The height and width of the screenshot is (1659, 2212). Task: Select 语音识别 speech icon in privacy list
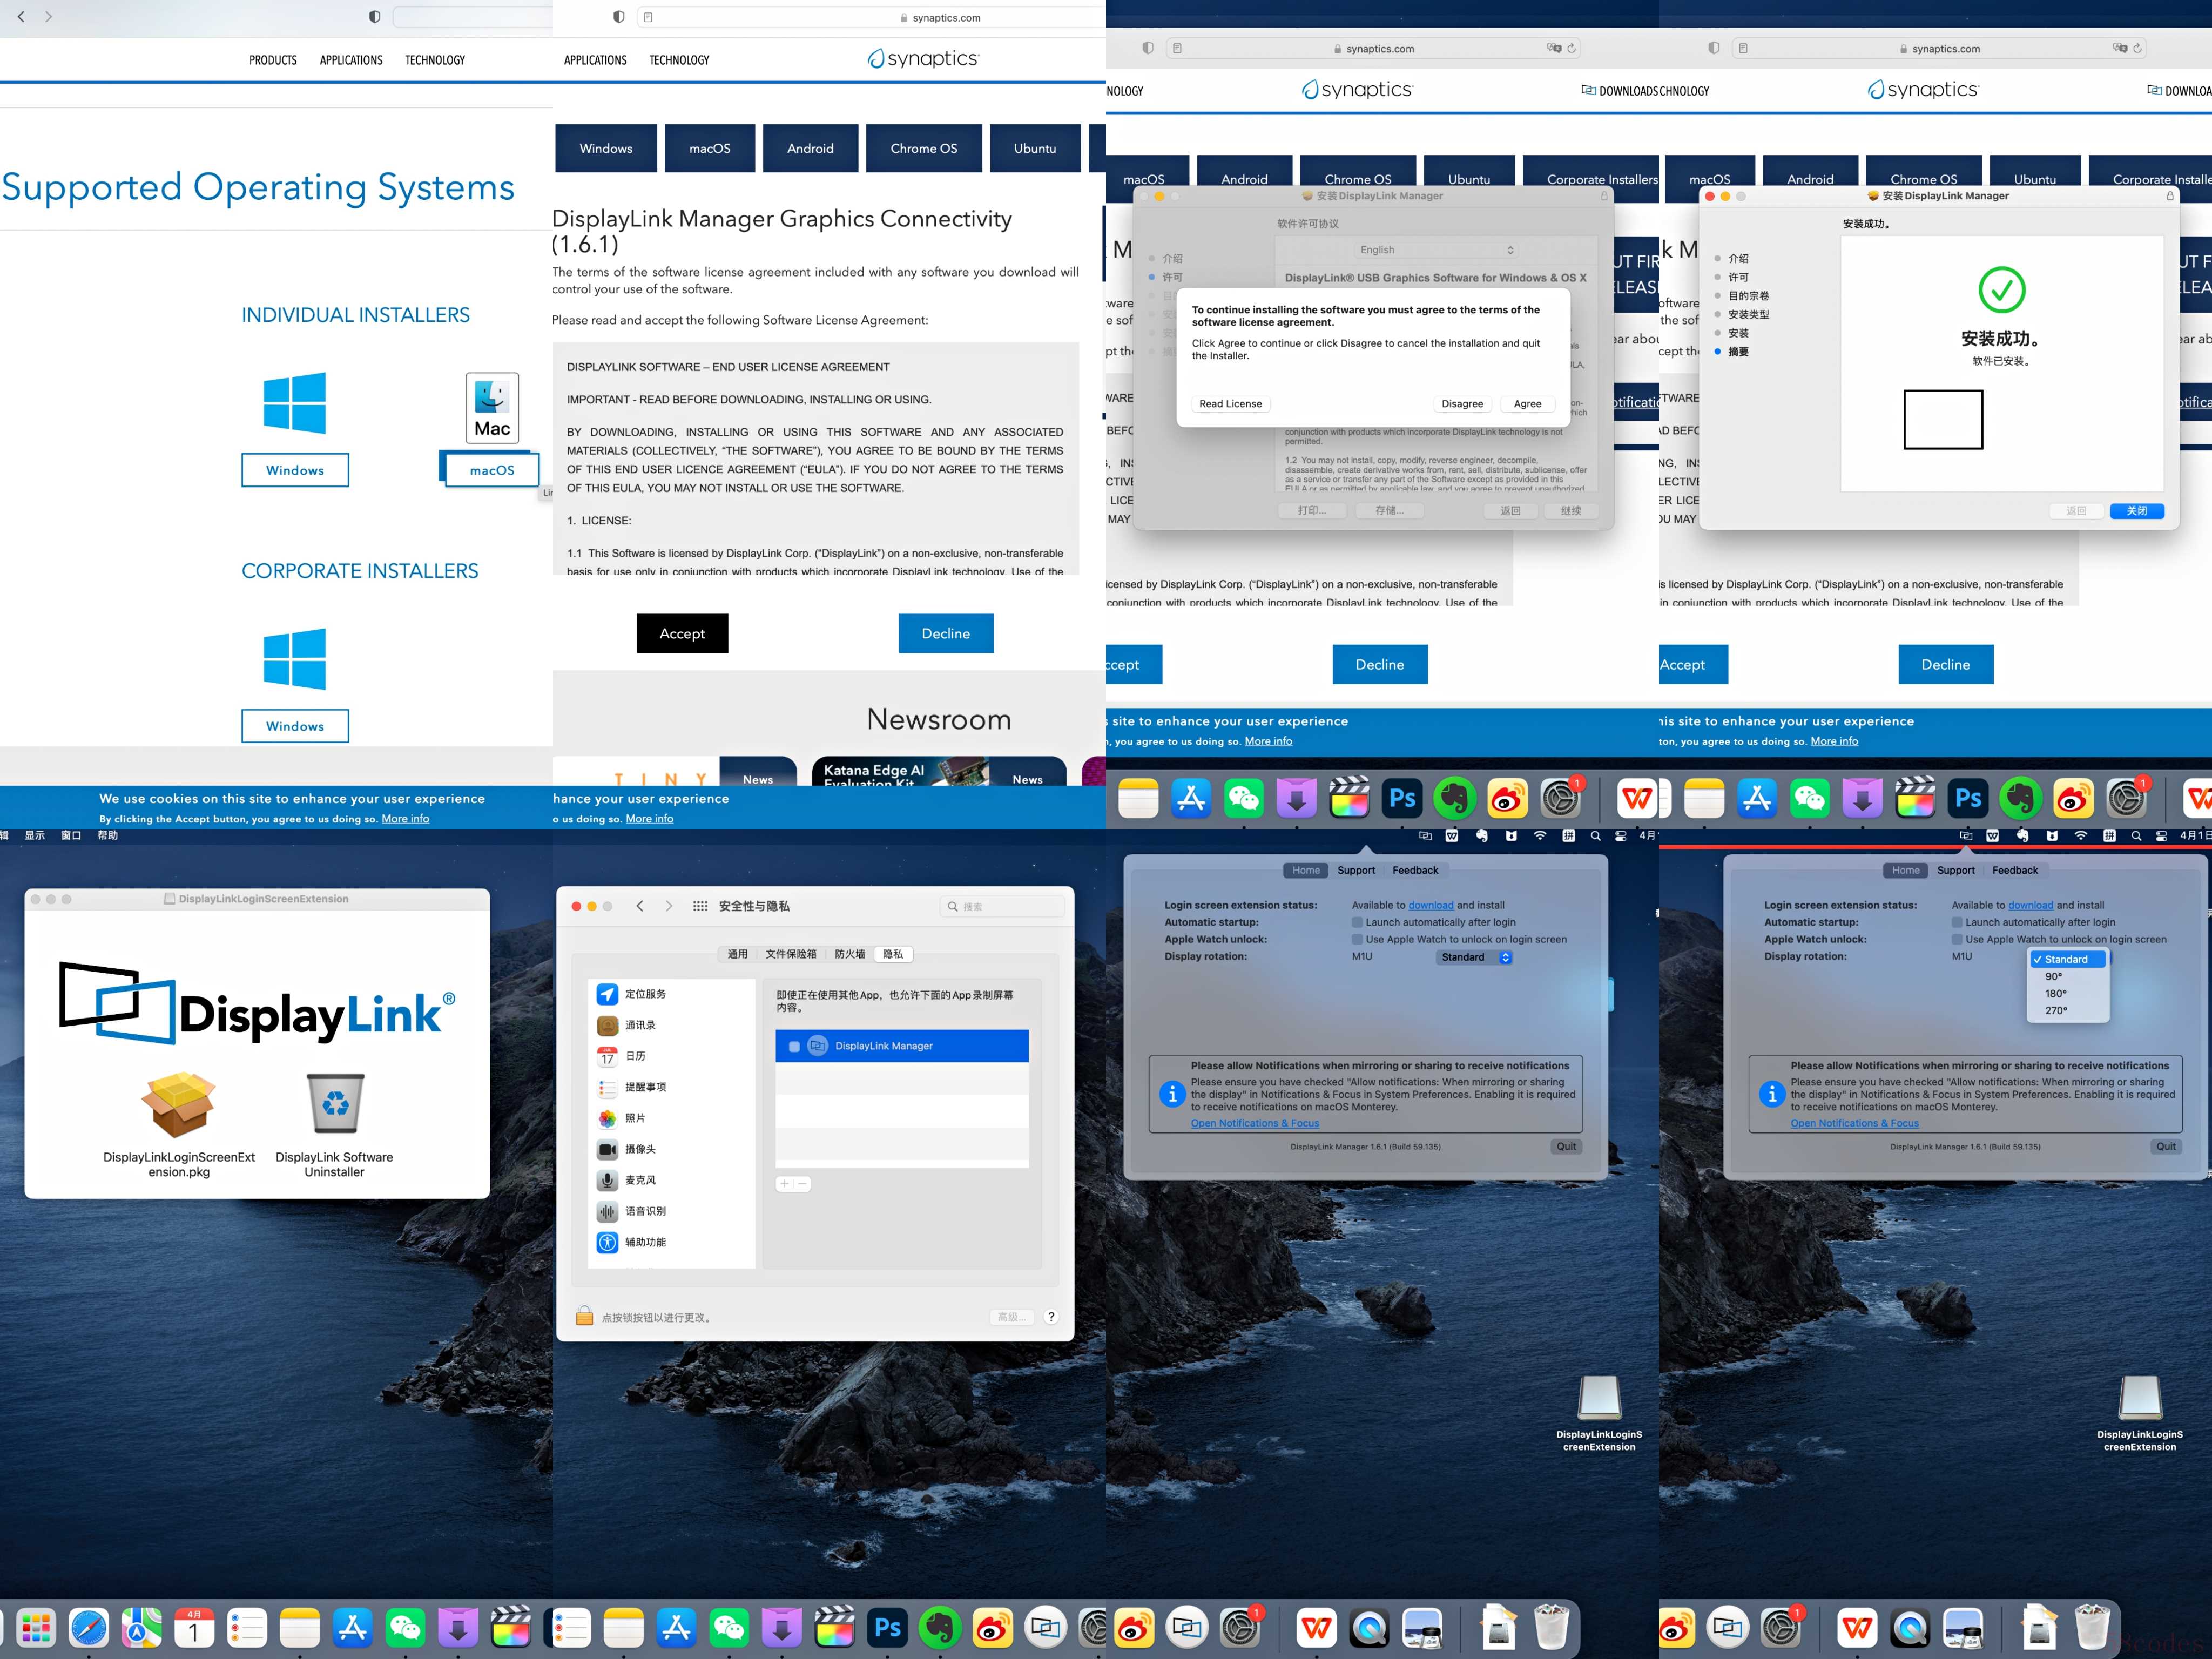pos(607,1211)
